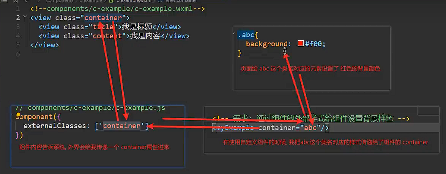Viewport: 446px width, 174px height.
Task: Collapse the fold arrow beside line 2
Action: (x=25, y=17)
